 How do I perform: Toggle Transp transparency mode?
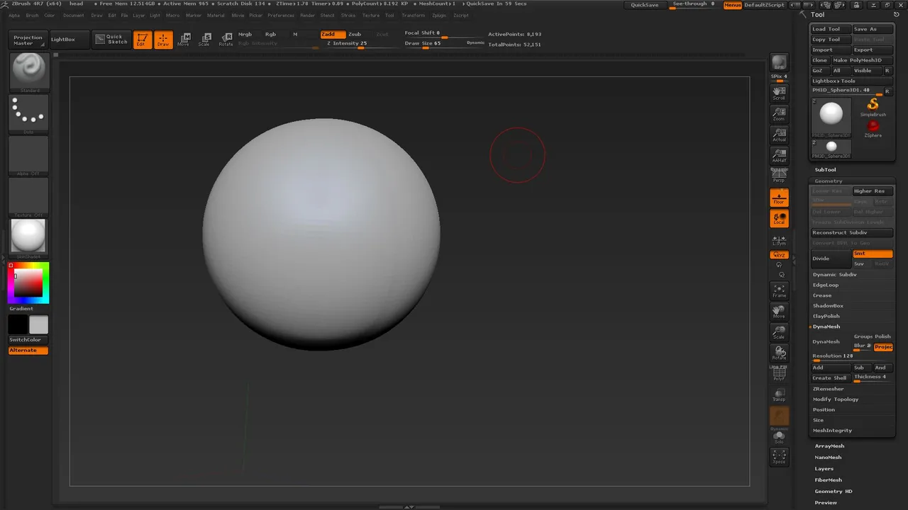pyautogui.click(x=779, y=395)
